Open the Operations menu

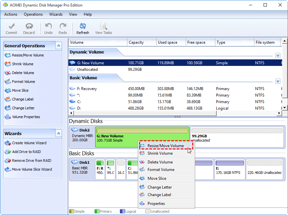[33, 14]
